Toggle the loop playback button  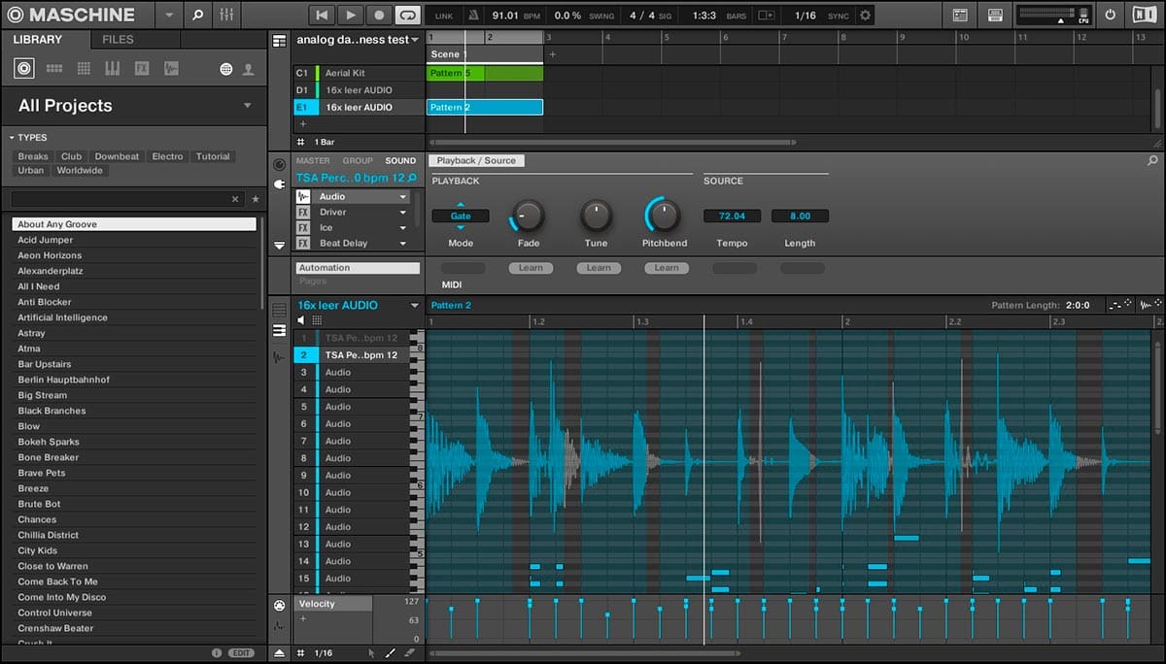[408, 15]
